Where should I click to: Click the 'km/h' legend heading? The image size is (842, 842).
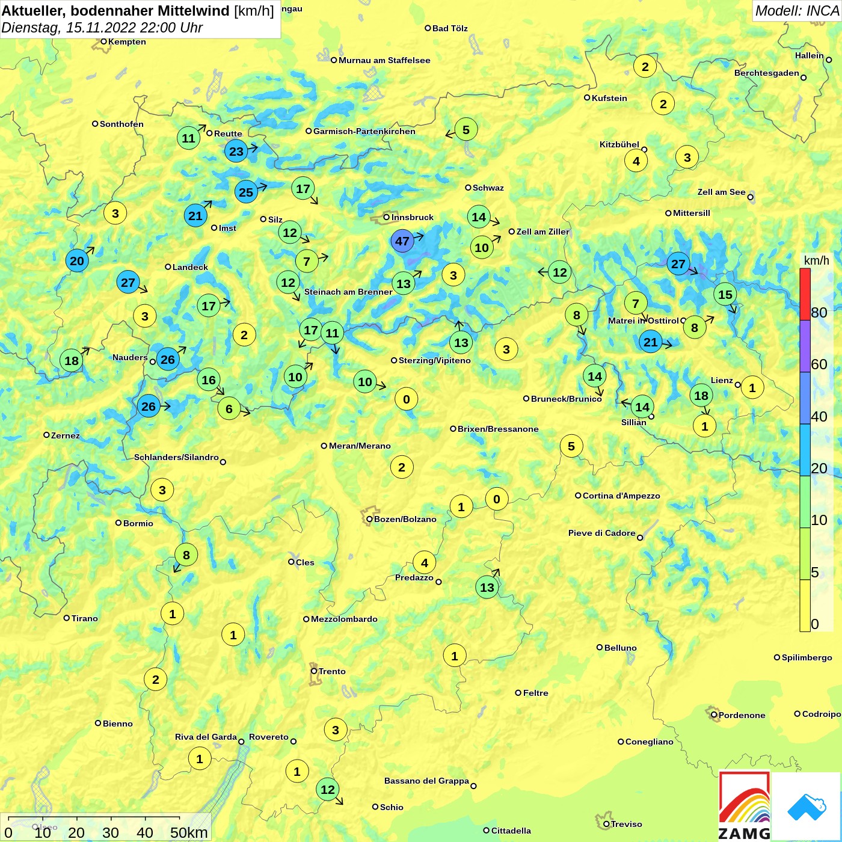817,260
